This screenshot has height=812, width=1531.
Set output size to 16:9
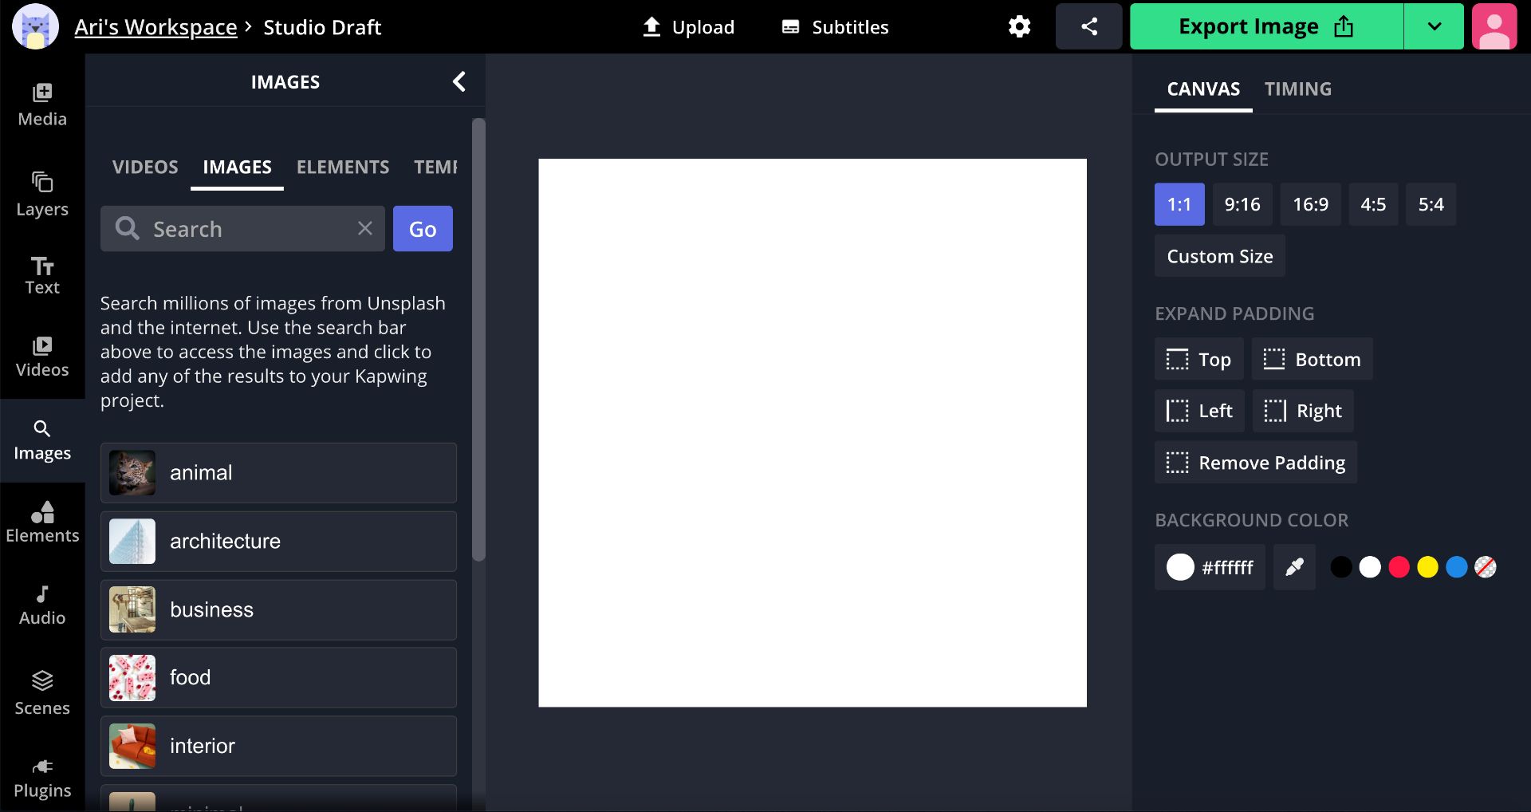coord(1311,204)
